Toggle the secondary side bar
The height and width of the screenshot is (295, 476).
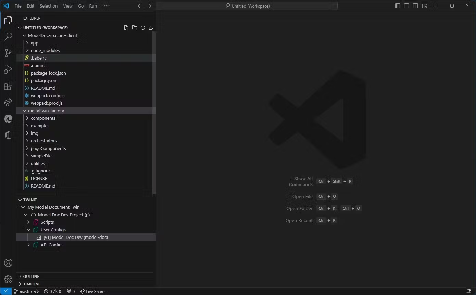click(415, 6)
